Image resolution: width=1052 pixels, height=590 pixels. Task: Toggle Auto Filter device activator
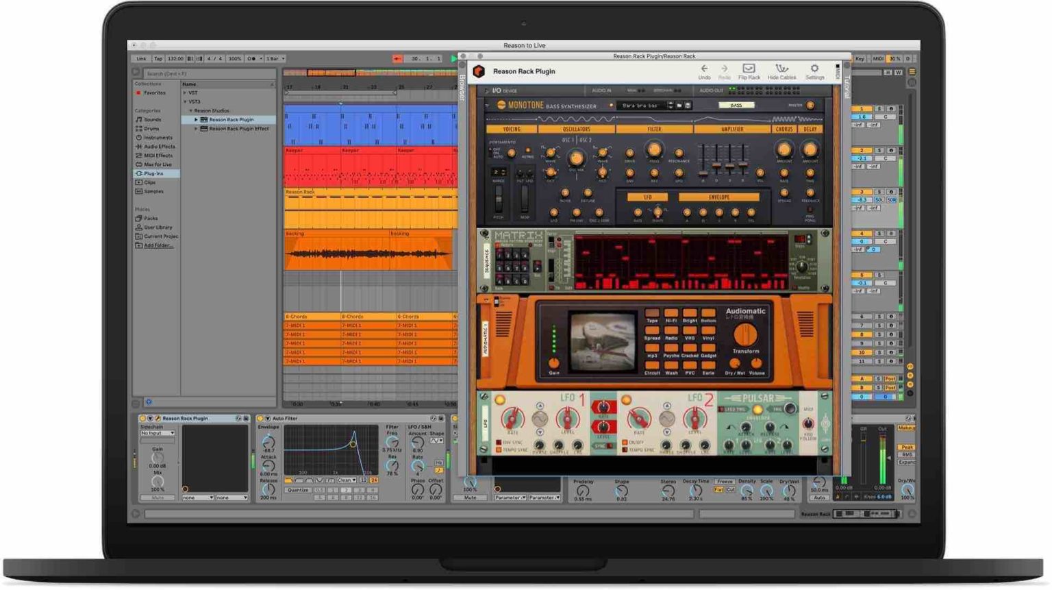pos(260,418)
